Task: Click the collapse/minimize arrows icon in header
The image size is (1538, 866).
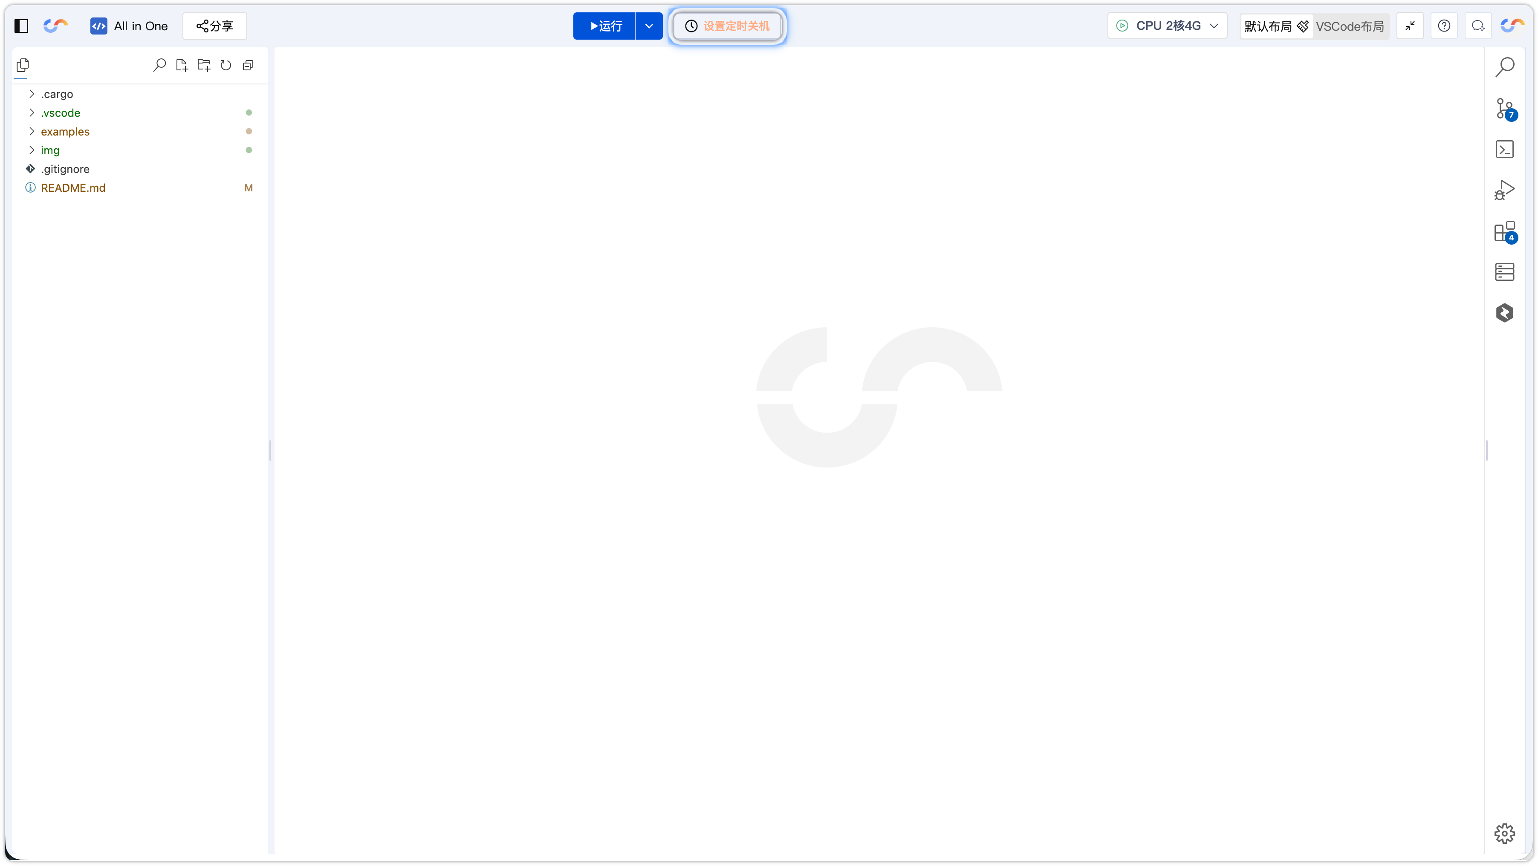Action: pos(1410,26)
